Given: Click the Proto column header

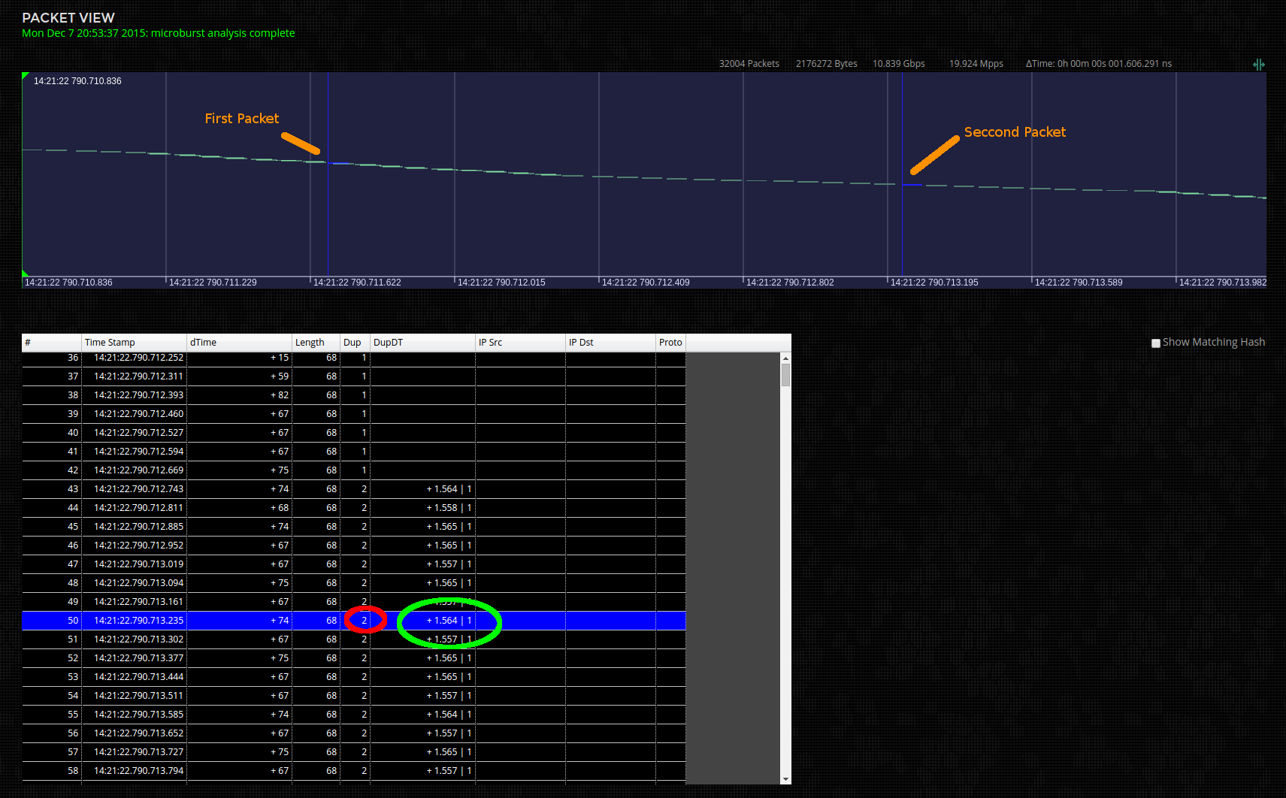Looking at the screenshot, I should click(670, 343).
